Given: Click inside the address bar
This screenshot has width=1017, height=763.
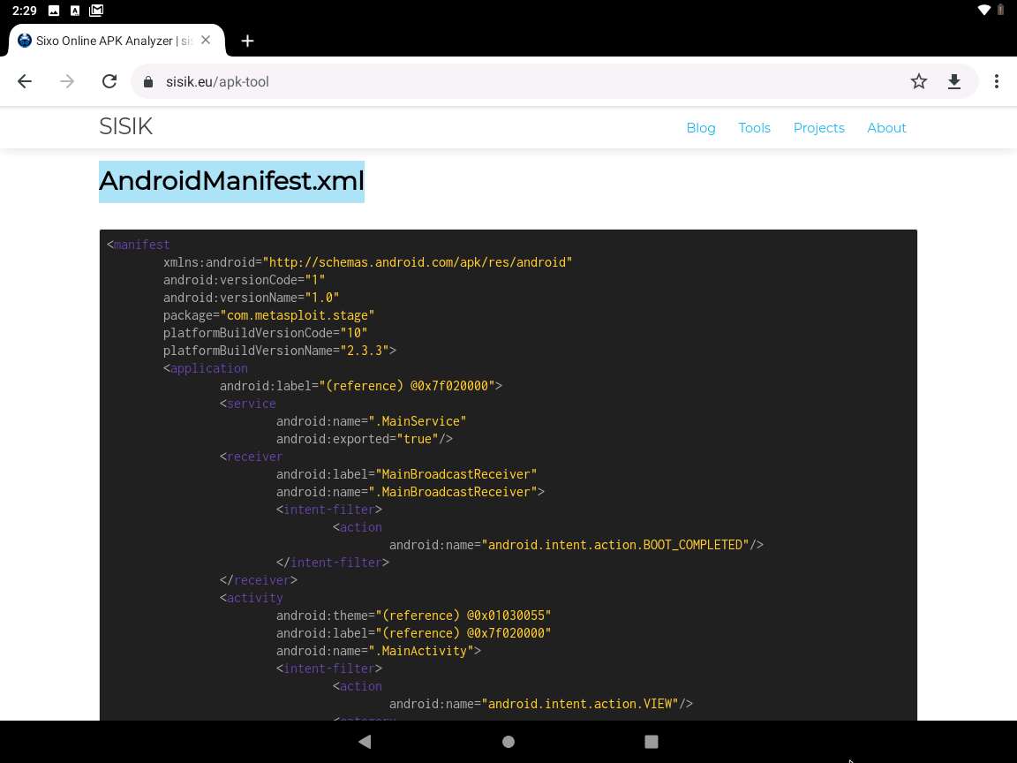Looking at the screenshot, I should point(353,81).
